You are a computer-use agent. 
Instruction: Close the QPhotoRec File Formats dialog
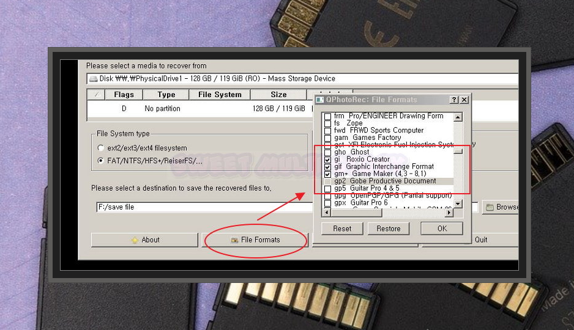[x=464, y=100]
